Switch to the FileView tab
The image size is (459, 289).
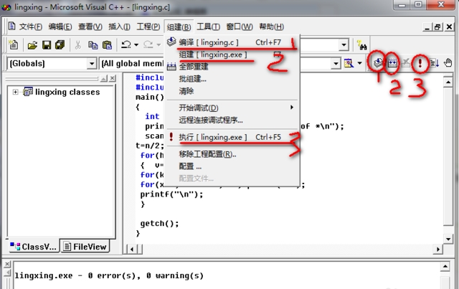tap(85, 247)
